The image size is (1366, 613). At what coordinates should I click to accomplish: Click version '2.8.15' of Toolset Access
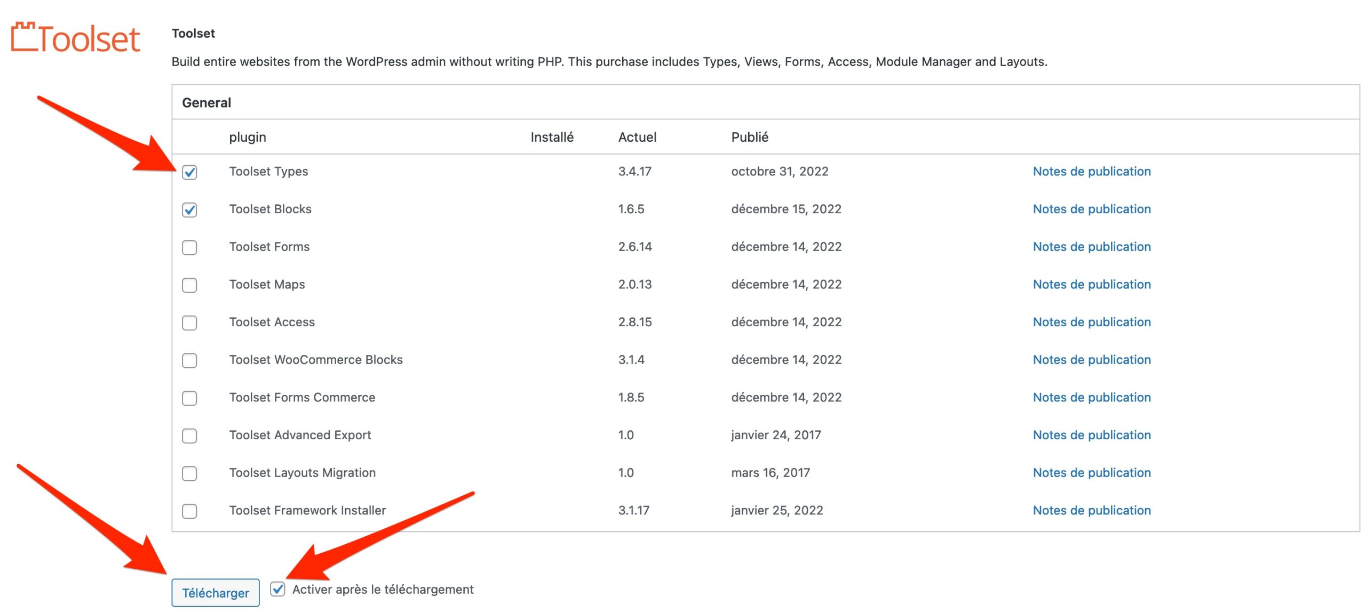click(635, 322)
